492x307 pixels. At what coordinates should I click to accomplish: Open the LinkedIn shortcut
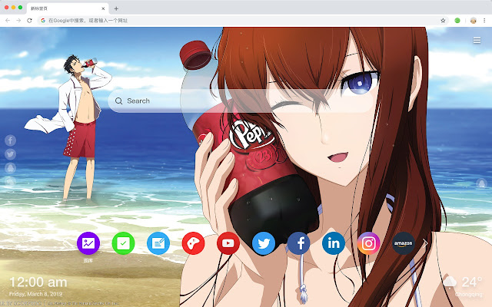pos(334,243)
